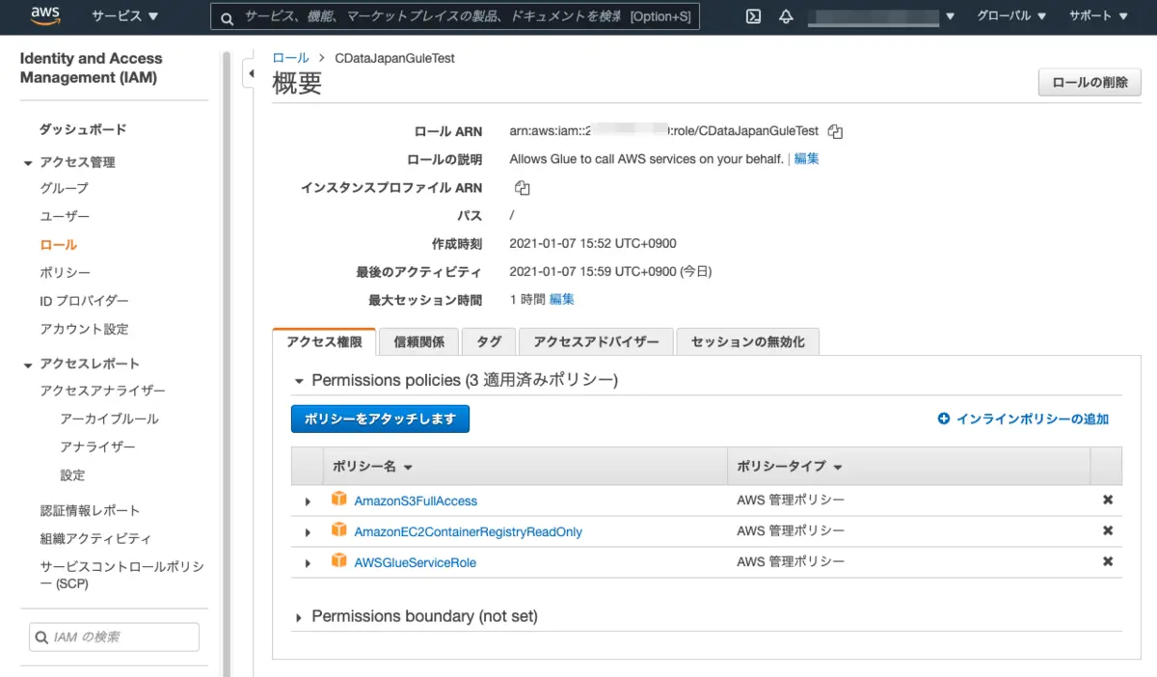Switch to the アクセスアドバイザー tab

596,341
